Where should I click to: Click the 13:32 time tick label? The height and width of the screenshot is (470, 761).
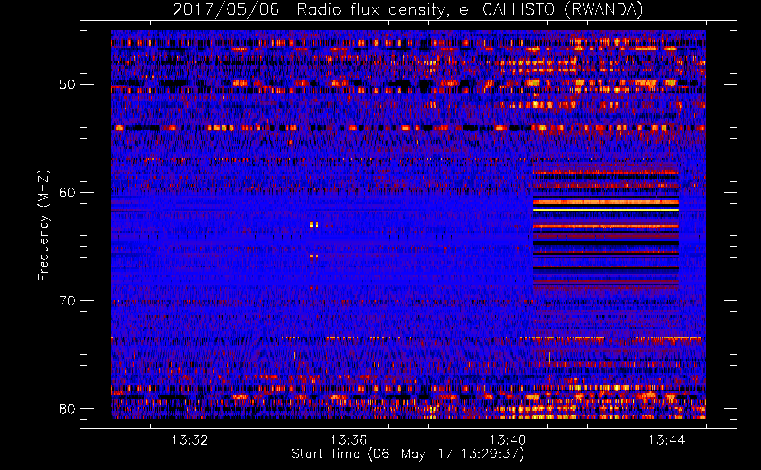coord(190,440)
